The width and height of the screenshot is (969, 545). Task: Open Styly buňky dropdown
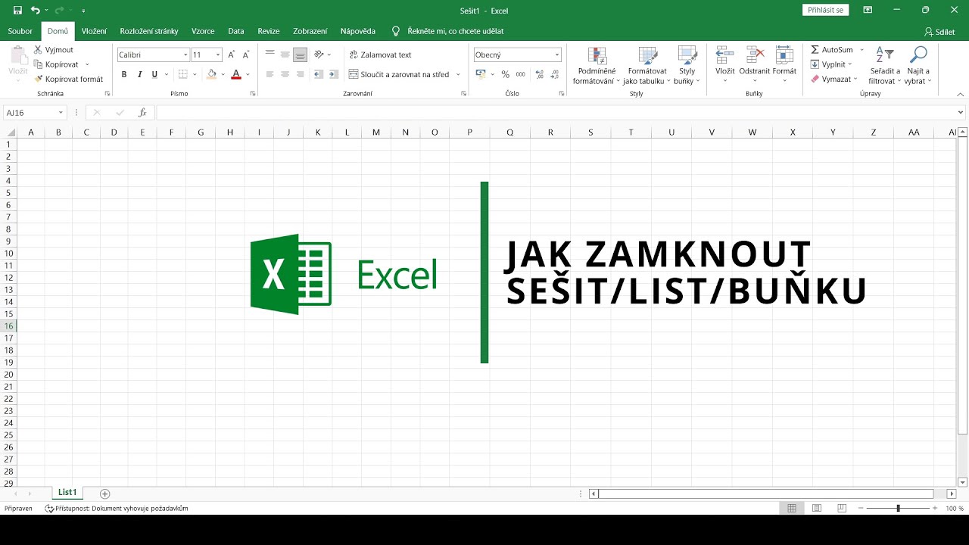tap(687, 66)
